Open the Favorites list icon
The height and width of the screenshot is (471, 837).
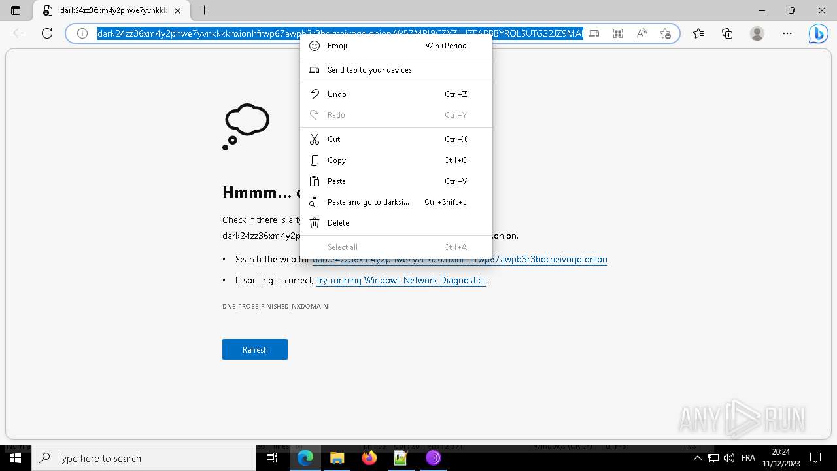coord(698,33)
